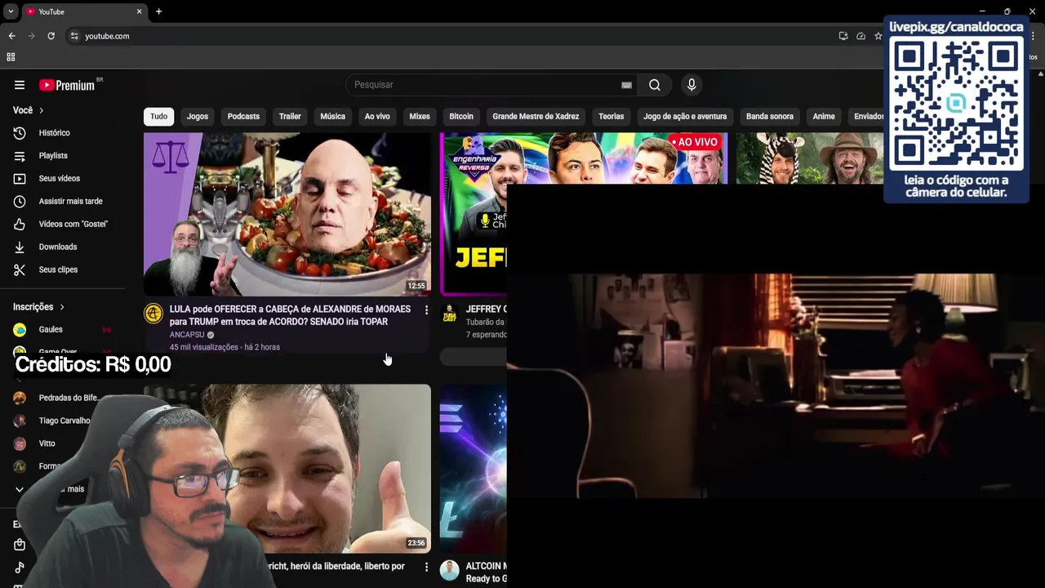Click the Assistir mais tarde clock icon

pyautogui.click(x=20, y=201)
